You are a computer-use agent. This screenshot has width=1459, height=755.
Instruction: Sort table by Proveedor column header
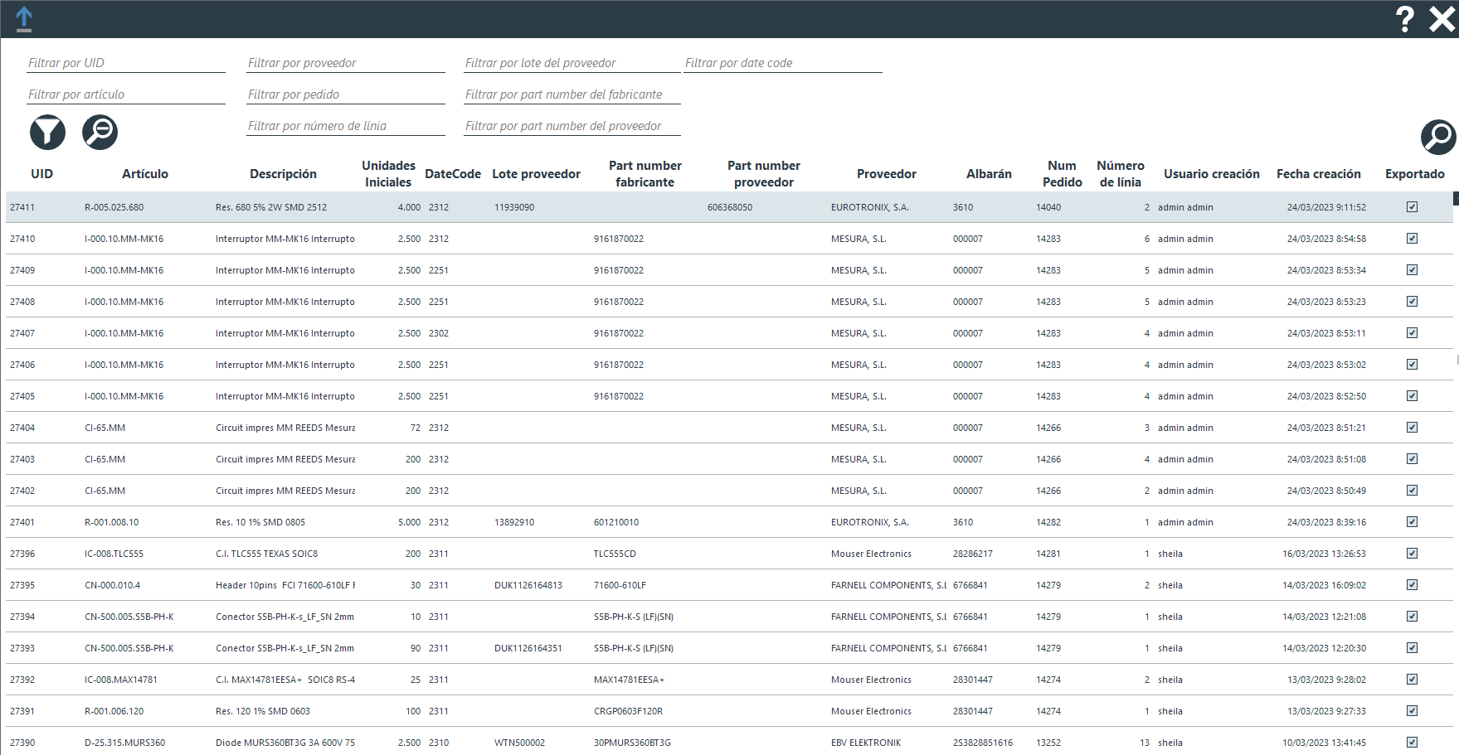pos(886,174)
